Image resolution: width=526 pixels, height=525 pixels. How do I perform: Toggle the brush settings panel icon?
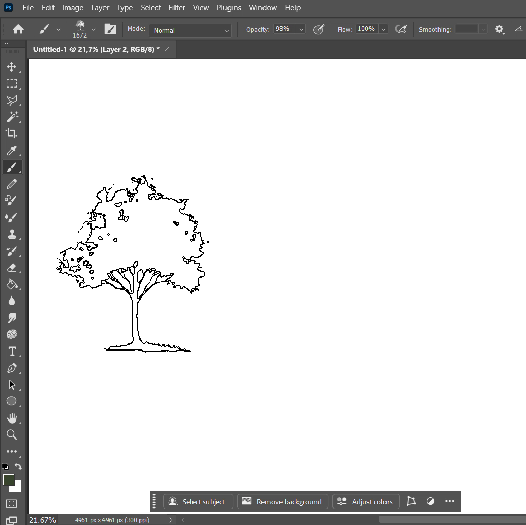(110, 29)
